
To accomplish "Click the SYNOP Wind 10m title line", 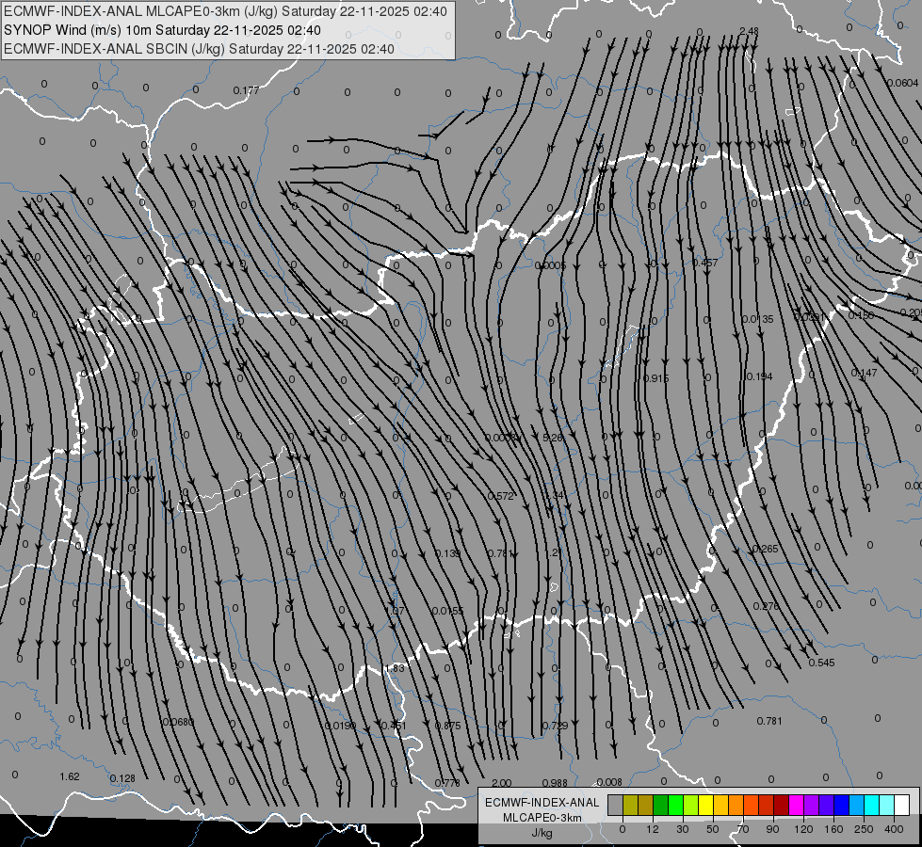I will pyautogui.click(x=162, y=30).
